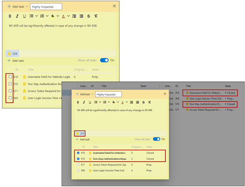The height and width of the screenshot is (187, 245).
Task: Click Bold in the lower note toolbar
Action: [78, 102]
